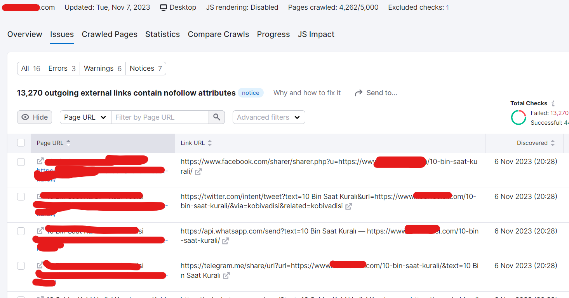Click the Total Checks donut chart

point(519,117)
